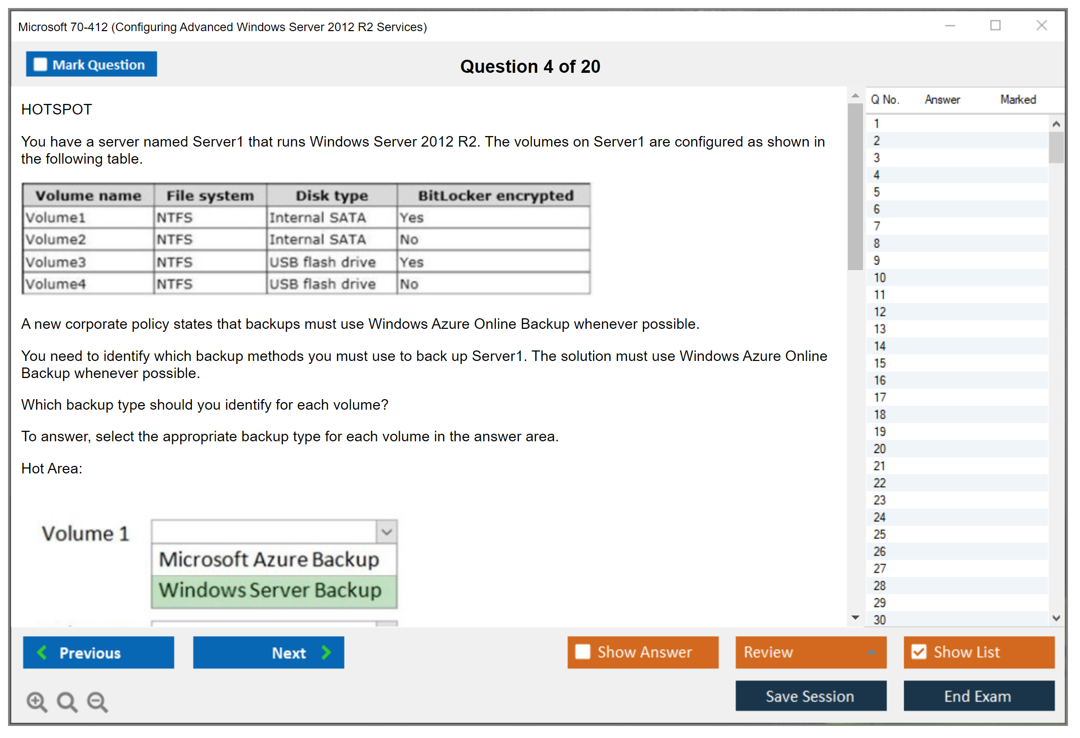Click question pane scroll-down arrow
This screenshot has width=1080, height=738.
(855, 618)
